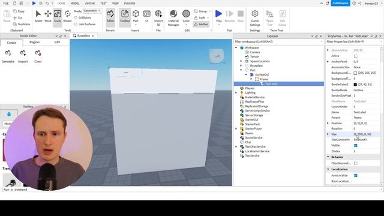This screenshot has height=216, width=384.
Task: Open the FILE menu
Action: pyautogui.click(x=5, y=4)
